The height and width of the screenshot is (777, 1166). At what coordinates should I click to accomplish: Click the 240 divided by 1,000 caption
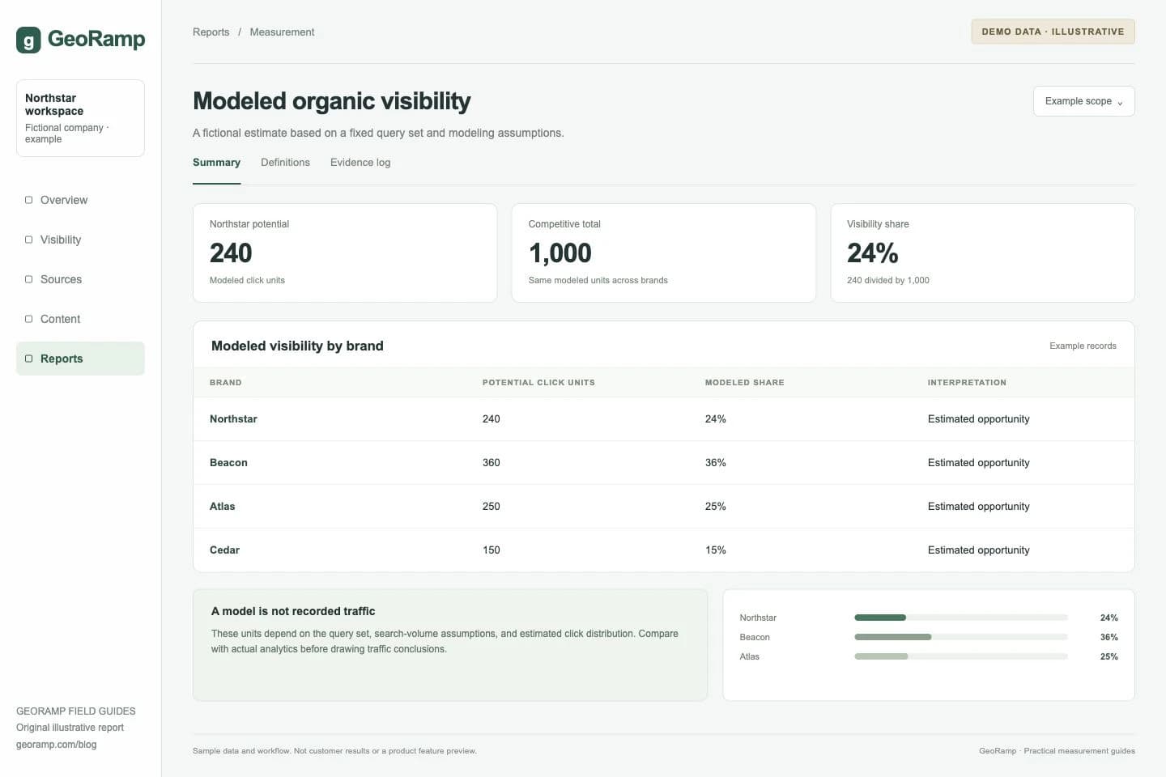pyautogui.click(x=887, y=280)
